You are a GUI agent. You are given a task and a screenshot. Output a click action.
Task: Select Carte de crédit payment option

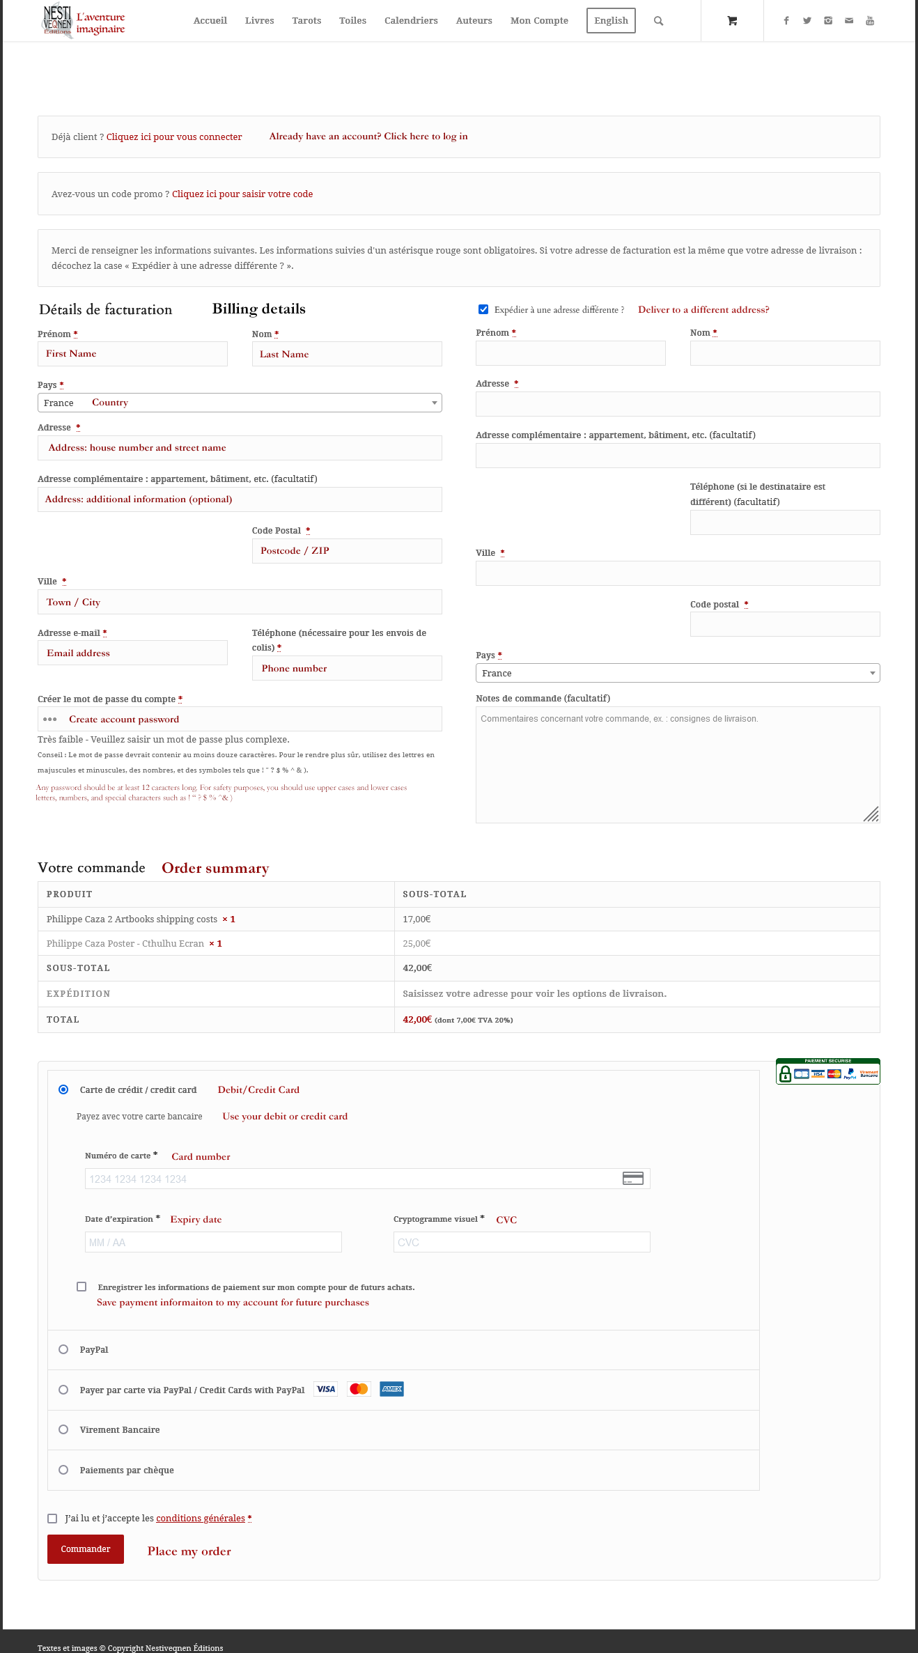click(63, 1089)
